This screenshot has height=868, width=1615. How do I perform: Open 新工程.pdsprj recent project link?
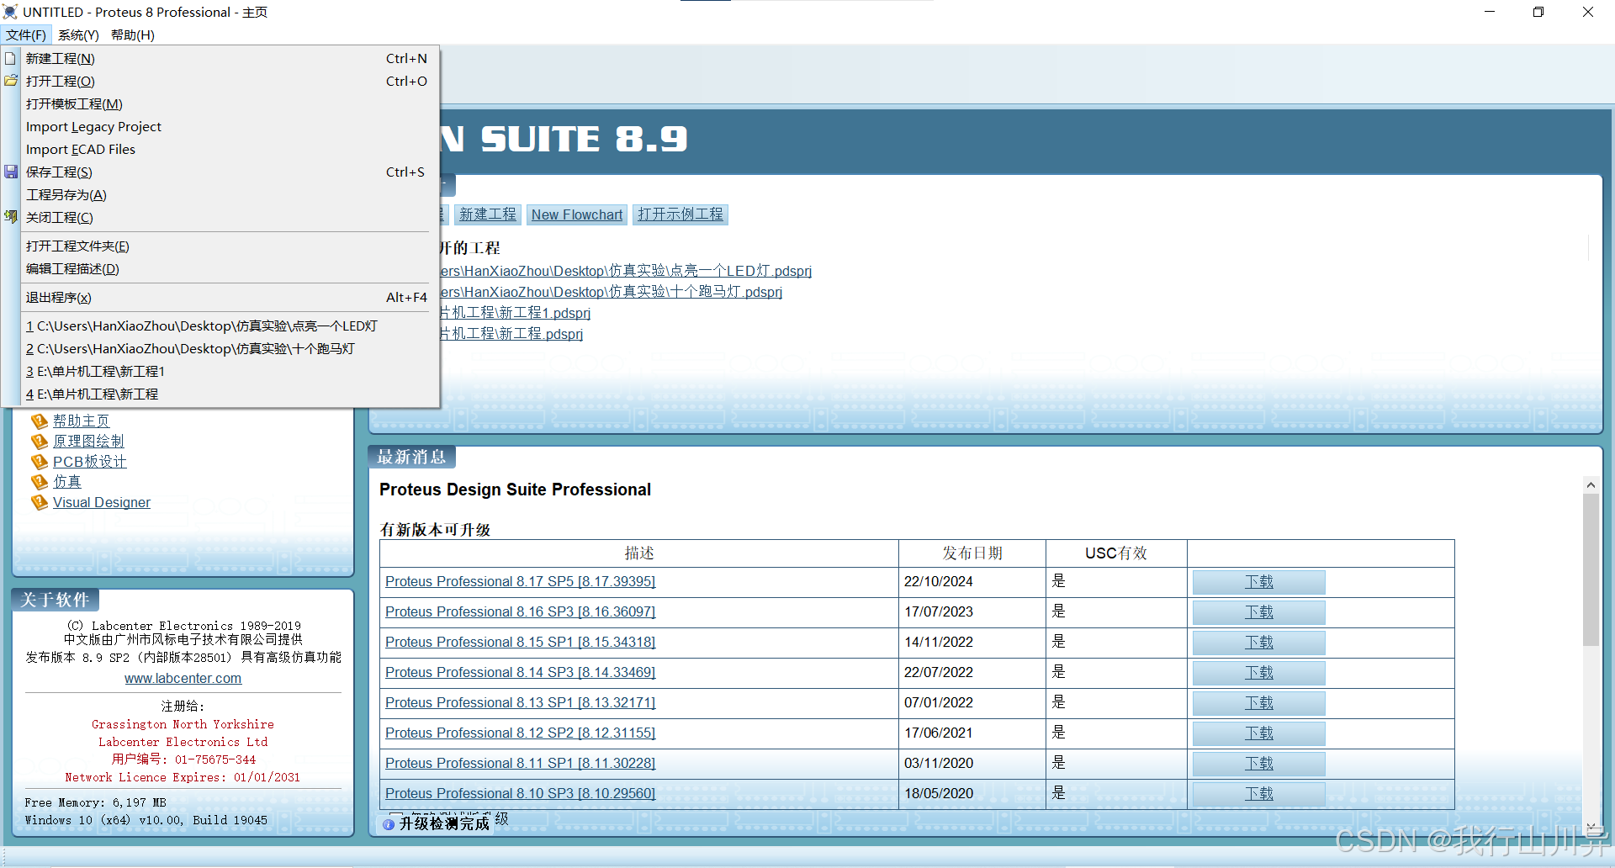point(511,334)
